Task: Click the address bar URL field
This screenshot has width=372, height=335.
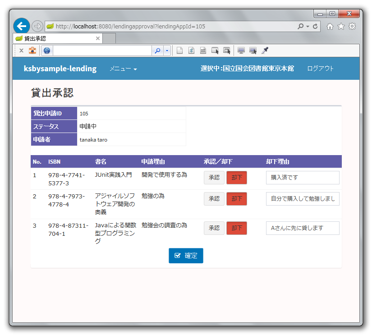Action: [171, 26]
